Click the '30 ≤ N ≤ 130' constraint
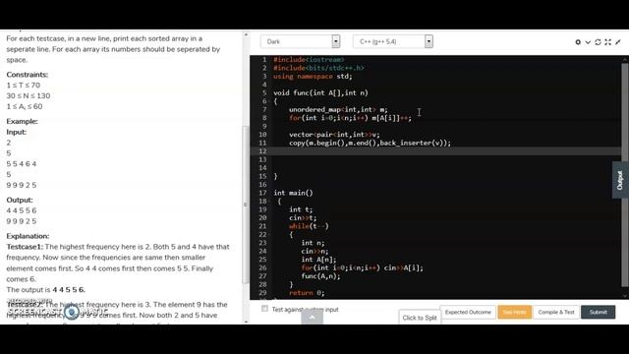The height and width of the screenshot is (354, 629). click(29, 96)
